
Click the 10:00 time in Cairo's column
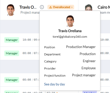(x=104, y=40)
